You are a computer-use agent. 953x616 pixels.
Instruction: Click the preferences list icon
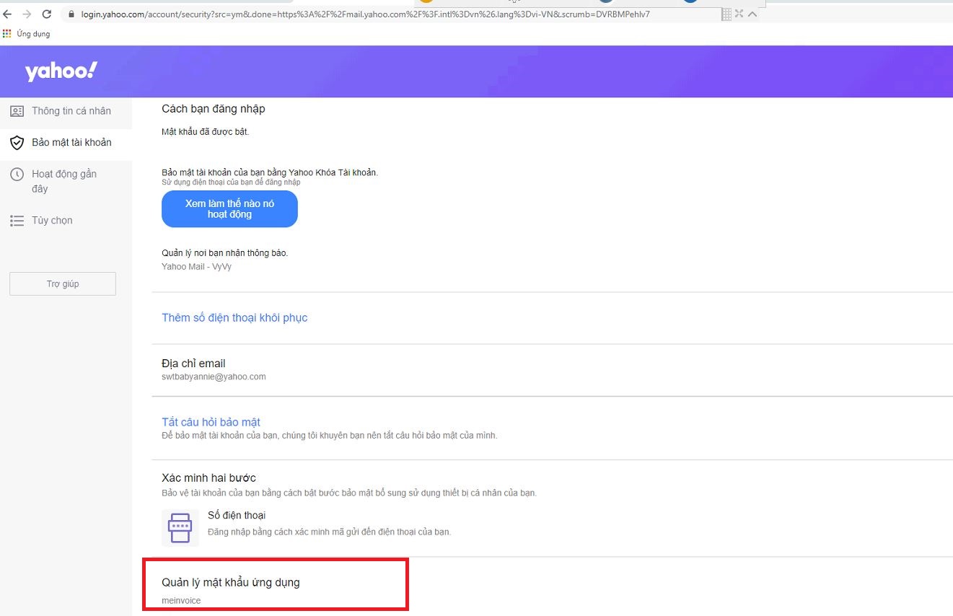click(17, 221)
